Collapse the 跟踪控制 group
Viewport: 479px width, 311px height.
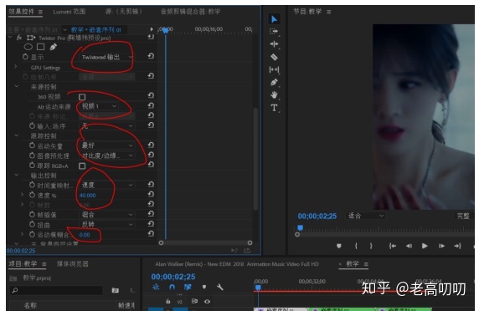(x=17, y=135)
